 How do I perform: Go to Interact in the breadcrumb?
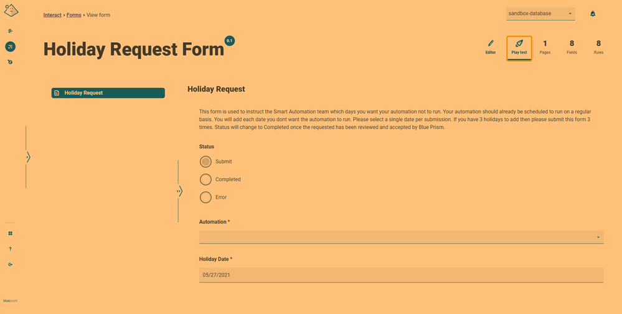pos(52,15)
